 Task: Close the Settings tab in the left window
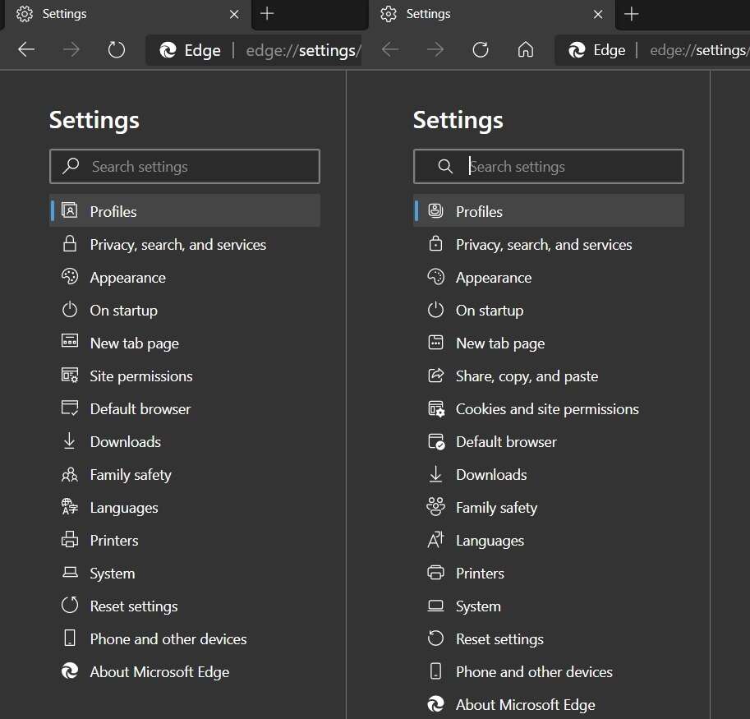(x=234, y=14)
